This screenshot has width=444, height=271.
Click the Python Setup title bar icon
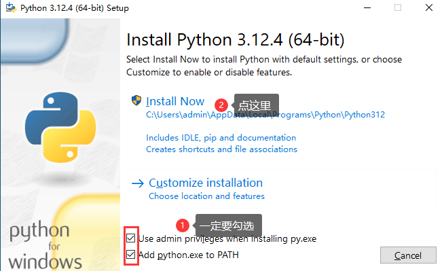pyautogui.click(x=11, y=7)
